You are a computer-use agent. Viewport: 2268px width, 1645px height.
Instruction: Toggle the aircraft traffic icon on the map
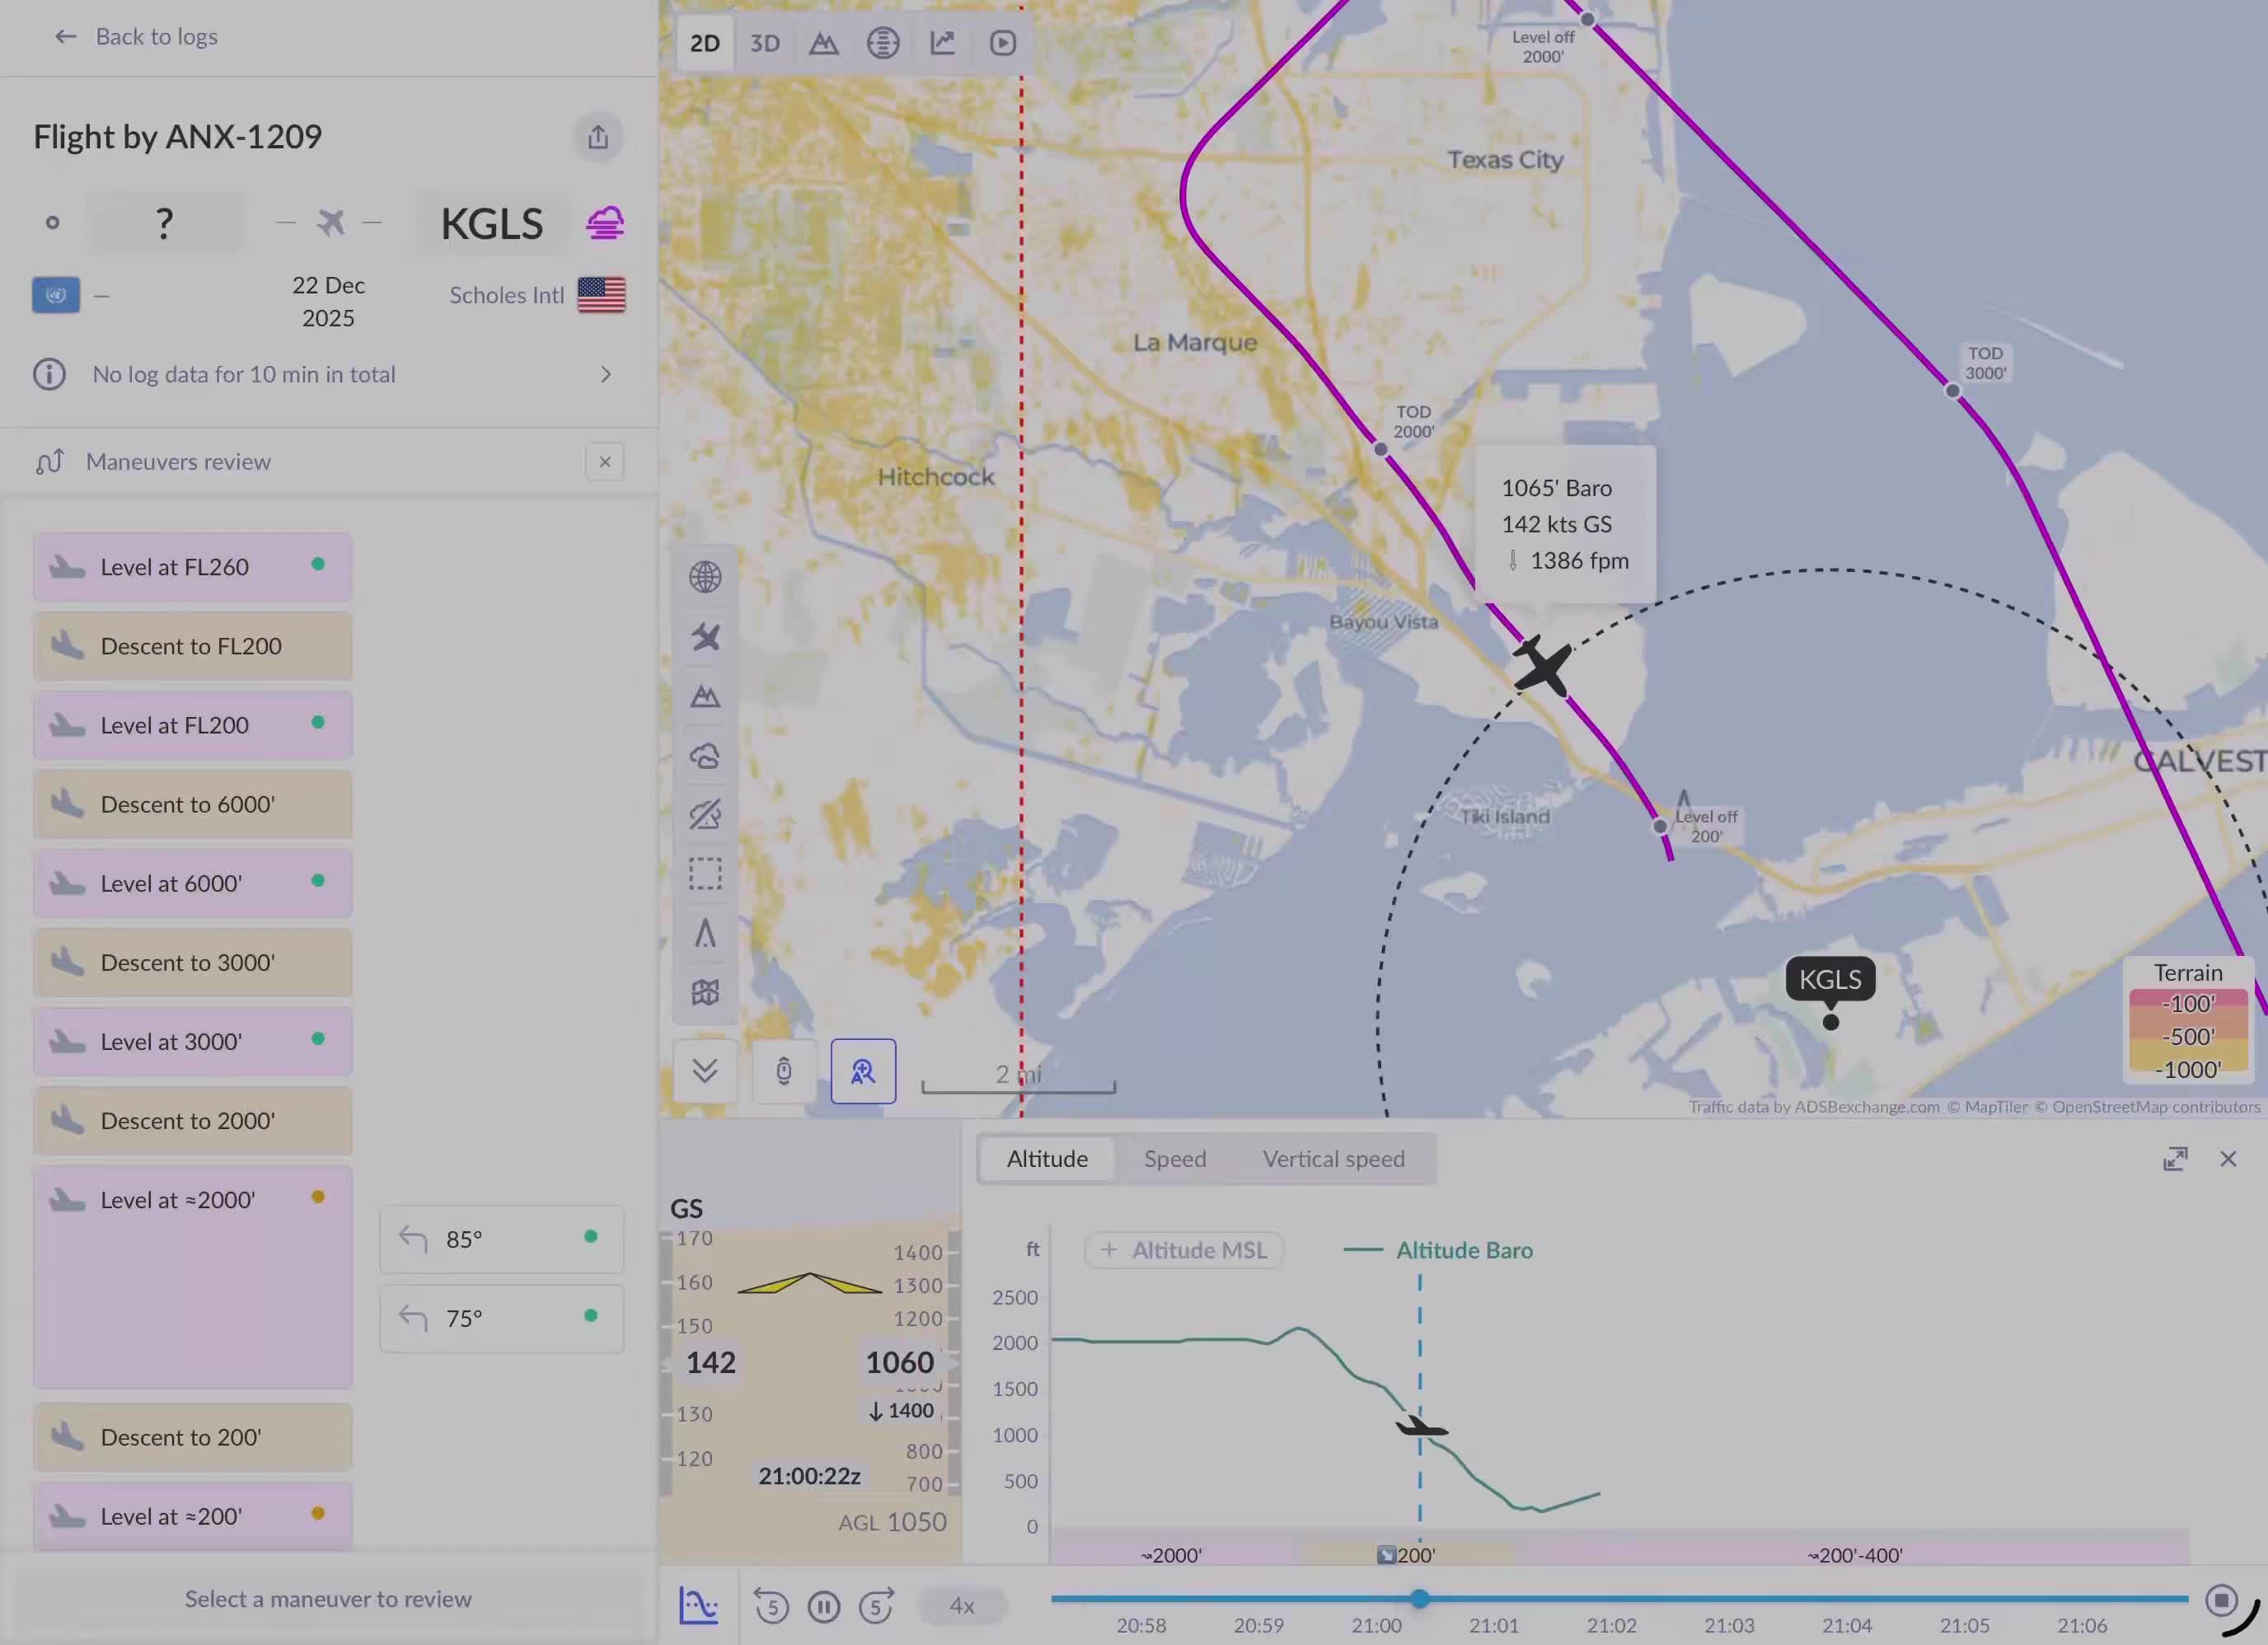tap(705, 637)
